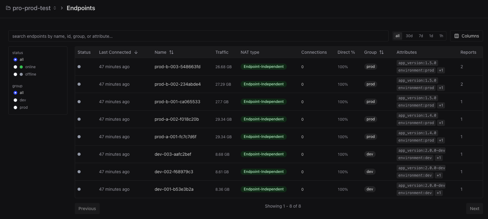The image size is (488, 219).
Task: Go to the Previous page
Action: click(87, 209)
